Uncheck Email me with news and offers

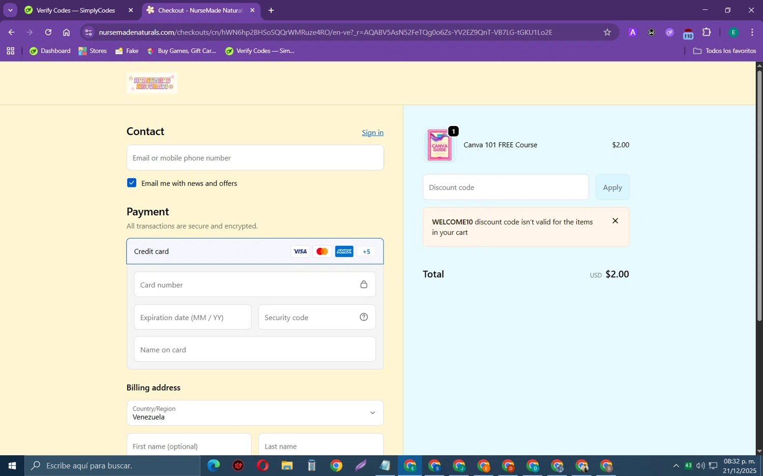pyautogui.click(x=132, y=183)
